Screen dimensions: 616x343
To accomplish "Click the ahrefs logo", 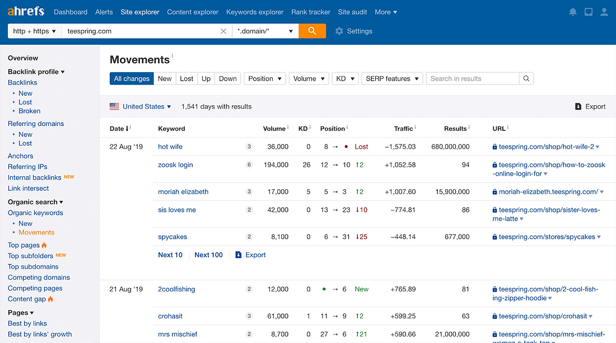I will pyautogui.click(x=26, y=12).
